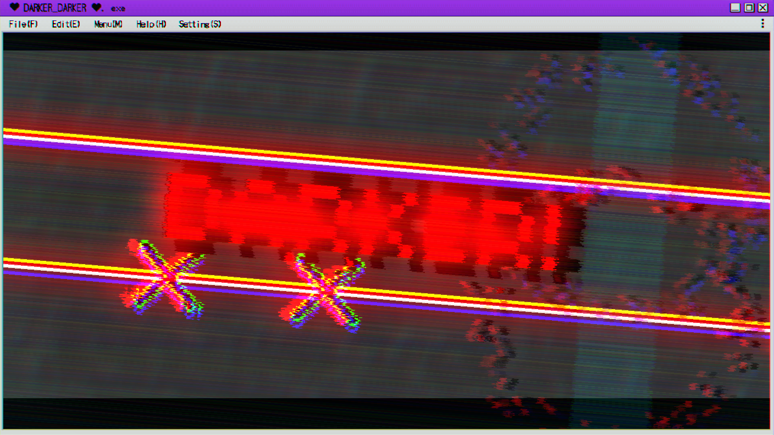774x435 pixels.
Task: Open the Edit(E) menu
Action: pos(66,24)
